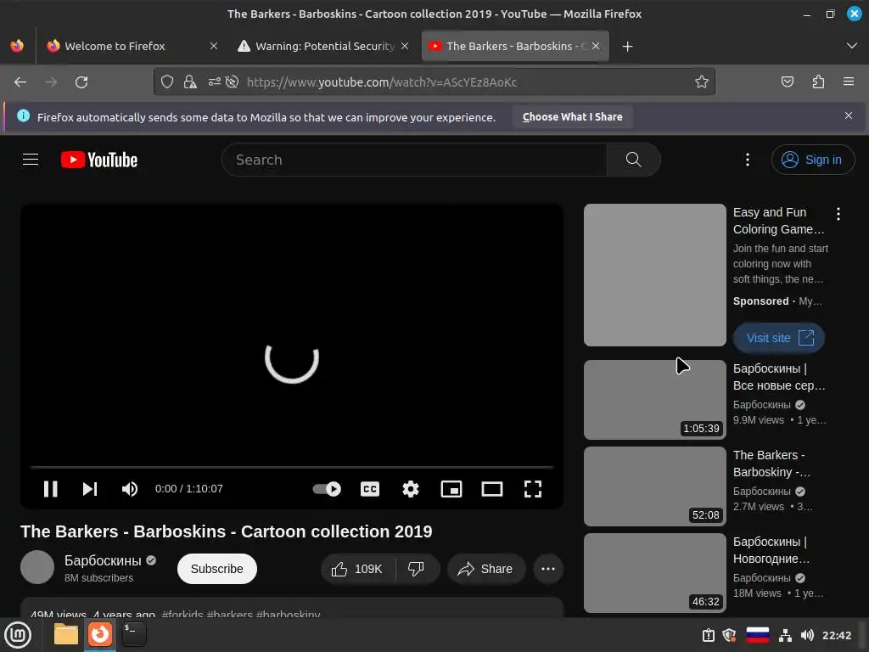This screenshot has width=869, height=652.
Task: Open network connections tray icon
Action: pyautogui.click(x=785, y=635)
